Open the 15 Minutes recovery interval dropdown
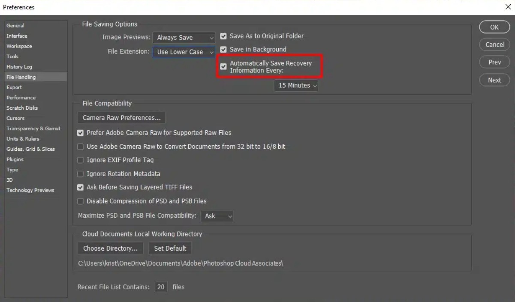 pyautogui.click(x=297, y=86)
